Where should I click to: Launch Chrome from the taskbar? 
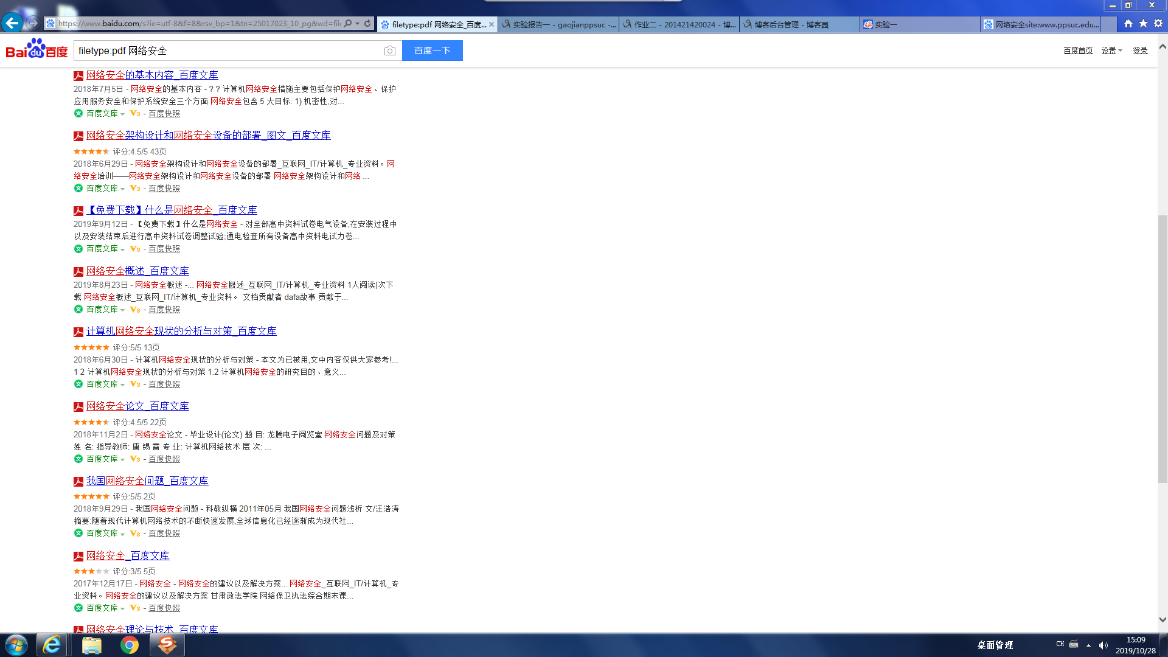[x=129, y=645]
